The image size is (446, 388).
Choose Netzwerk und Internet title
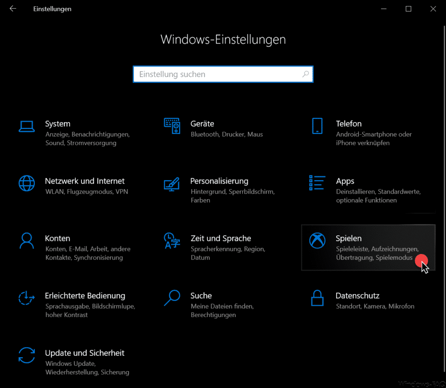[x=85, y=181]
